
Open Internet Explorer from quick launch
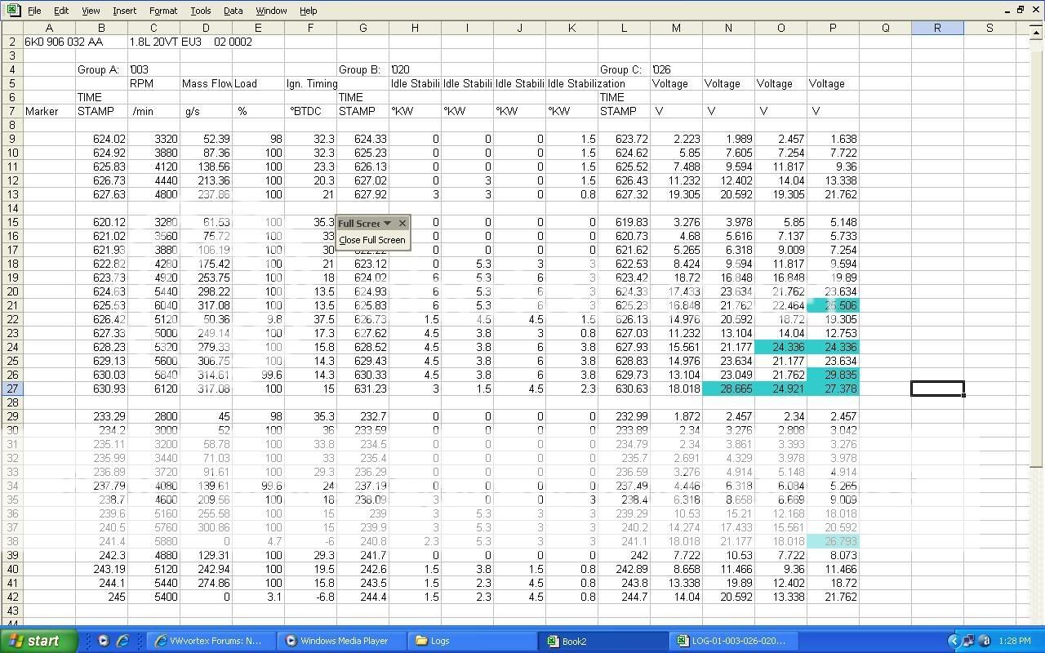coord(122,641)
